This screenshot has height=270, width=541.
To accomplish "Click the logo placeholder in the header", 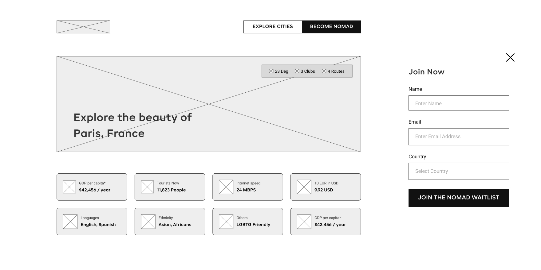I will tap(83, 27).
